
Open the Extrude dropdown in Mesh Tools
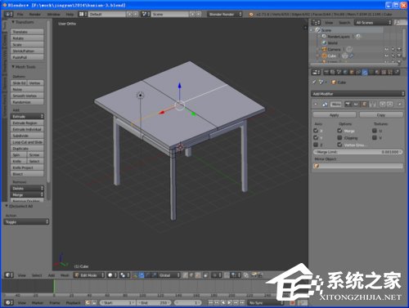[27, 116]
